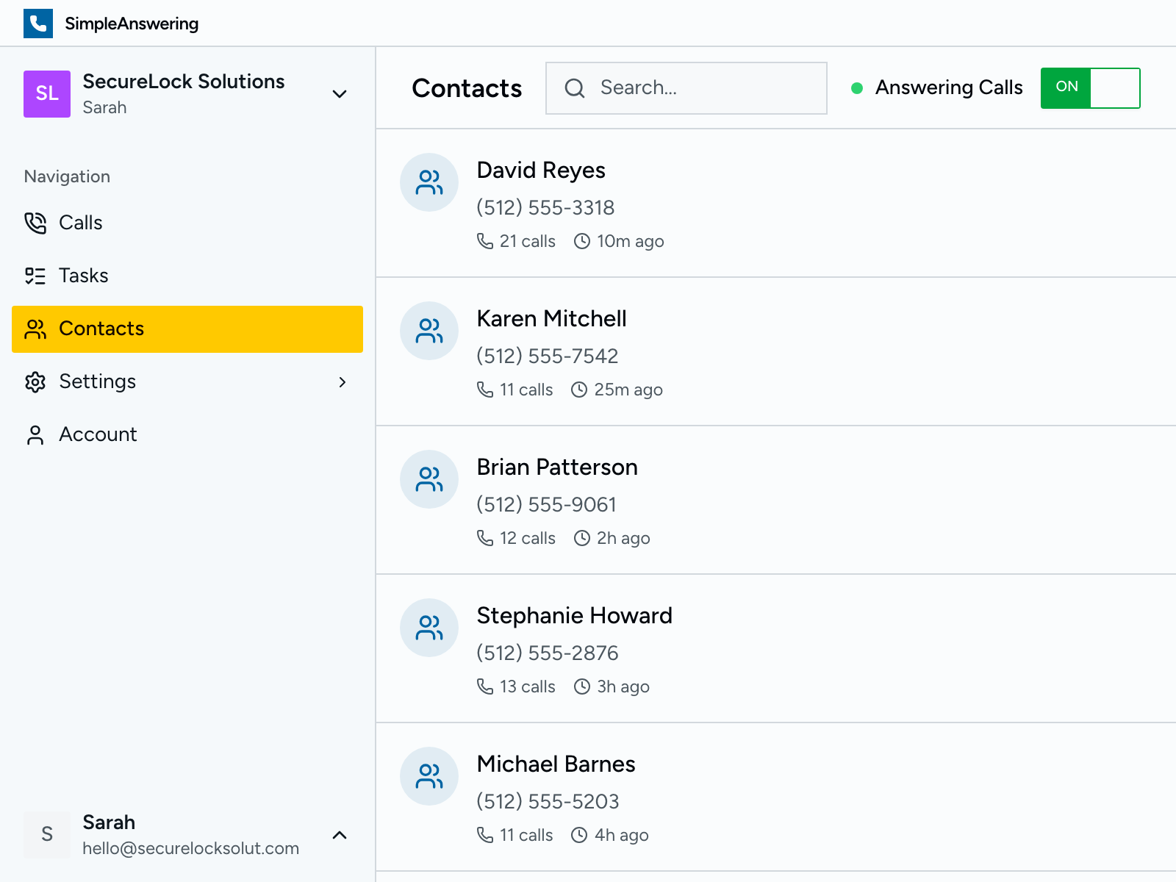The height and width of the screenshot is (882, 1176).
Task: Click Stephanie Howard's phone number
Action: 548,653
